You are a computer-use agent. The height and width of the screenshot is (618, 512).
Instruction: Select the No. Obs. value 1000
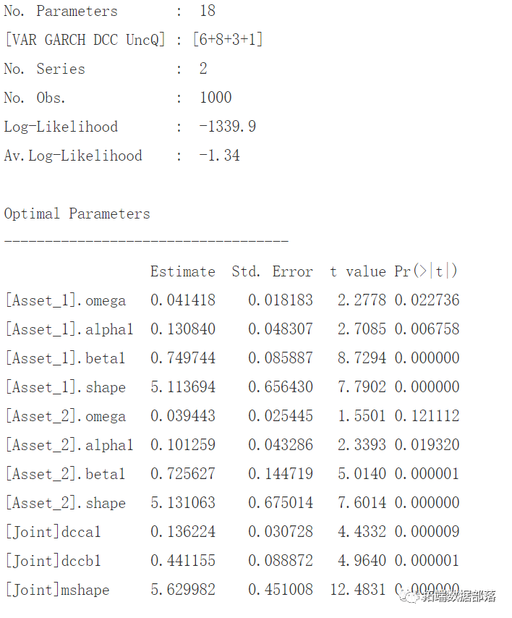point(216,98)
